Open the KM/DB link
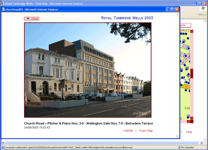Image resolution: width=208 pixels, height=150 pixels. (x=128, y=131)
